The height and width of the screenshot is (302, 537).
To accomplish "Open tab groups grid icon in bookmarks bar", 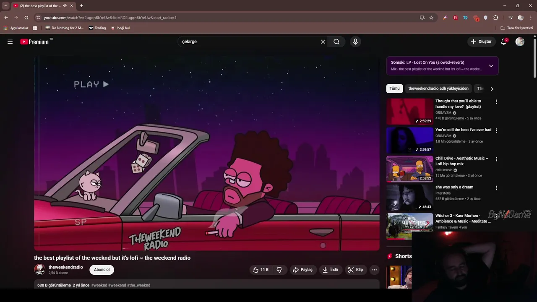I will tap(35, 28).
